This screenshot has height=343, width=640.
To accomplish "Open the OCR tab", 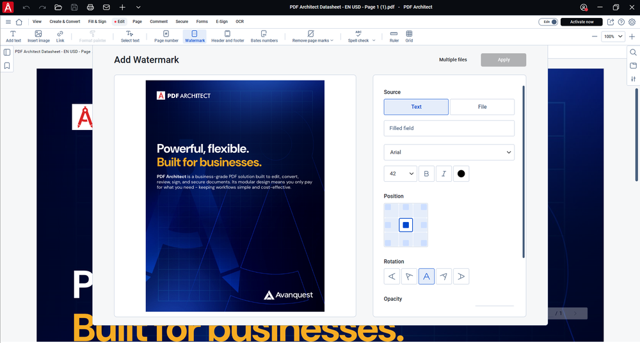I will point(239,22).
